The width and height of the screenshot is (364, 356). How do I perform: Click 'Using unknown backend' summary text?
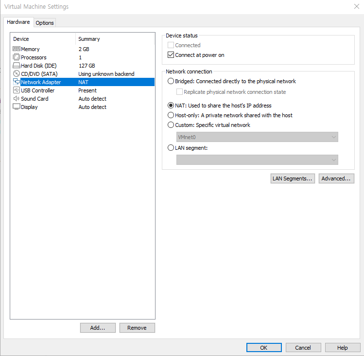[x=106, y=74]
